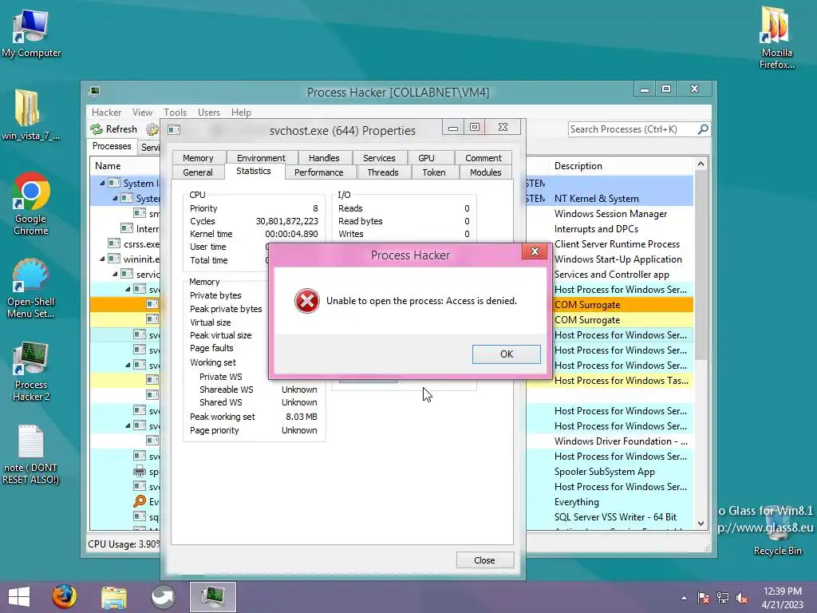Click the Search Processes input field
The image size is (817, 613).
[633, 129]
